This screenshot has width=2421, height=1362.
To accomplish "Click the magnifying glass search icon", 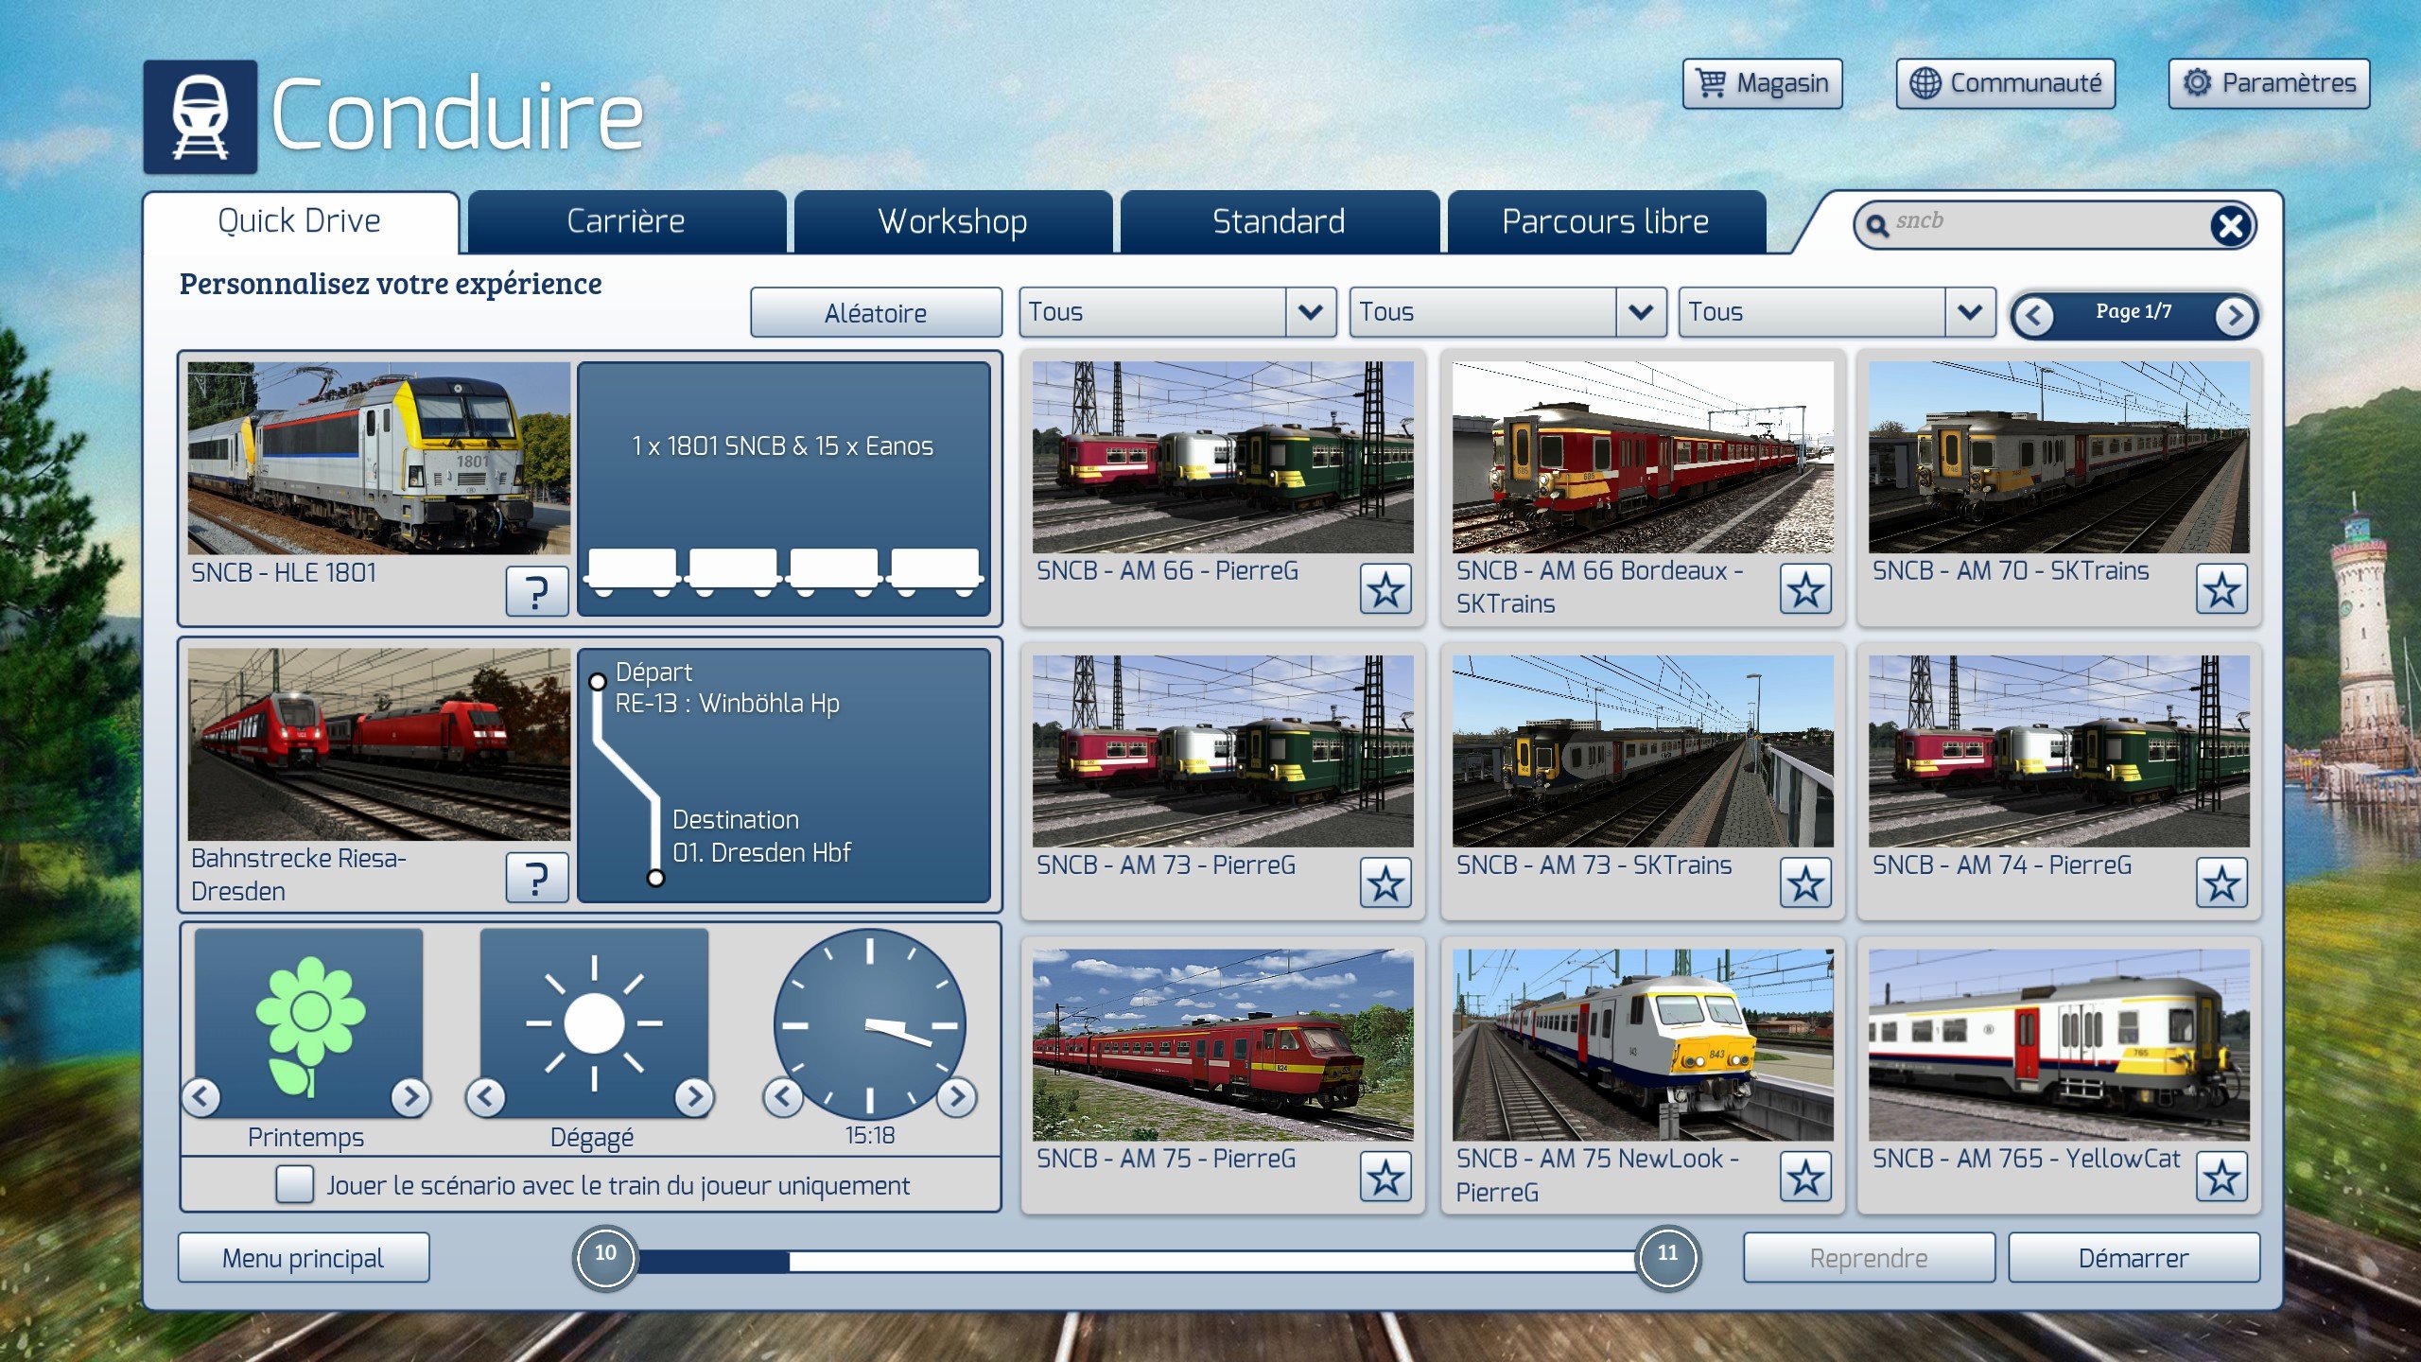I will (x=1876, y=225).
